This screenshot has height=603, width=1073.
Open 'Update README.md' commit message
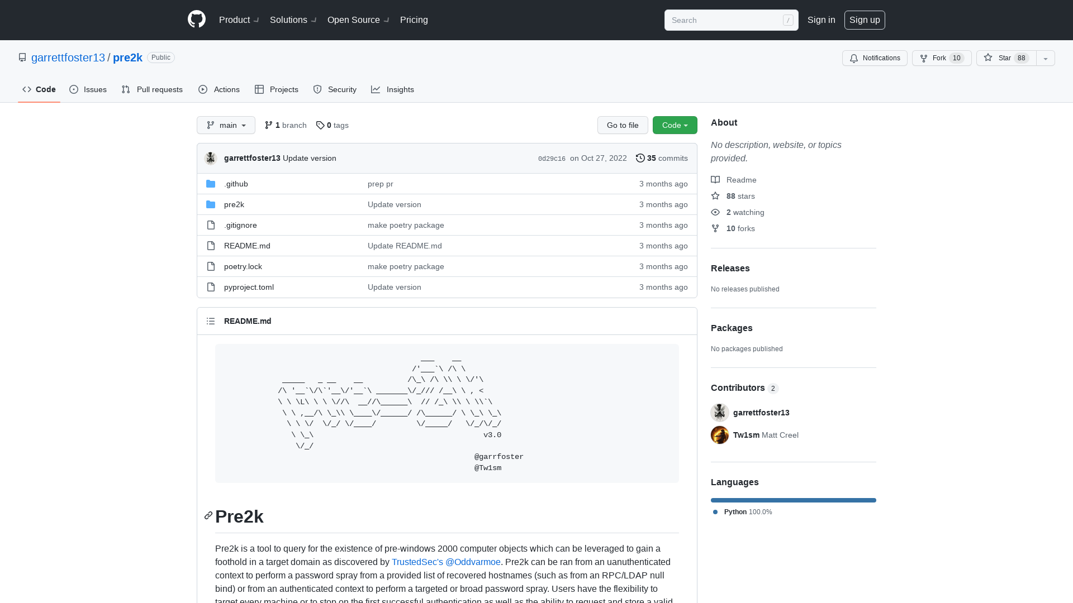click(405, 246)
